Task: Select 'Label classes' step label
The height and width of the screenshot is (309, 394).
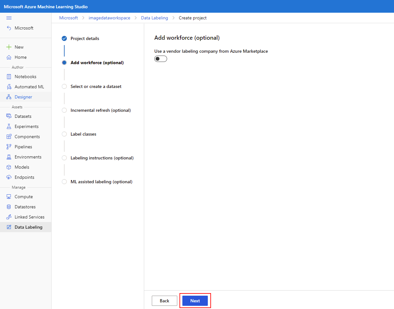Action: pyautogui.click(x=83, y=134)
